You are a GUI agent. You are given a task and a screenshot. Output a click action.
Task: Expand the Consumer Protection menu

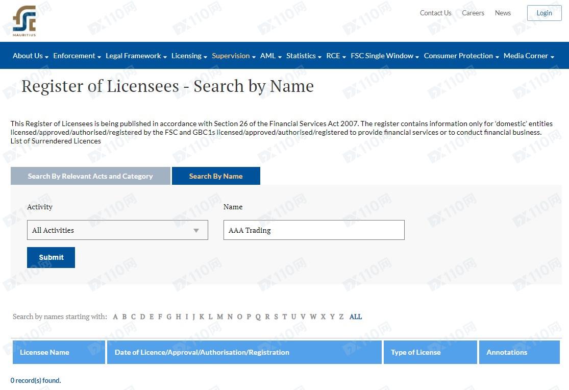(461, 56)
